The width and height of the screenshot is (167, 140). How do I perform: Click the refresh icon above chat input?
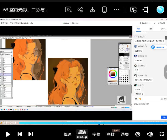coord(162,99)
